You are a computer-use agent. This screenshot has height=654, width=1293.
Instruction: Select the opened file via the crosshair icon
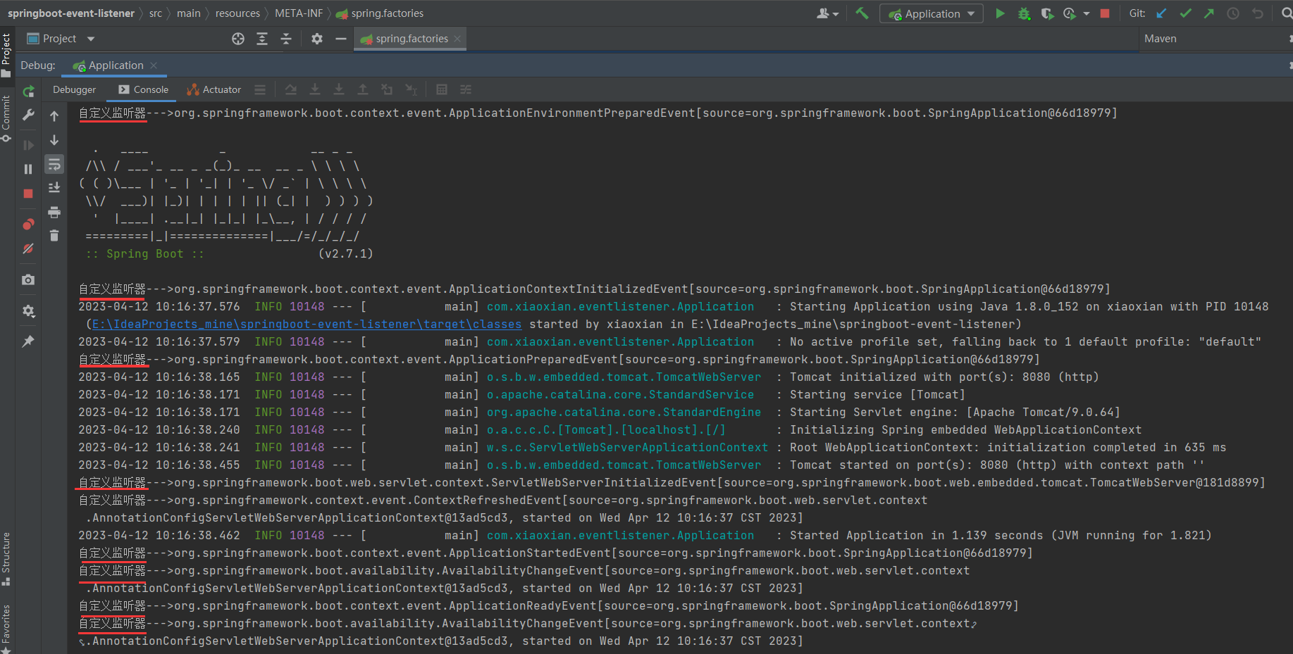tap(238, 39)
